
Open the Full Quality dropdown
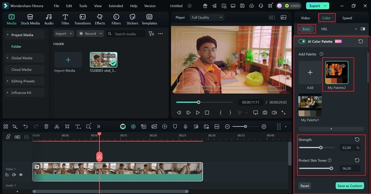point(207,18)
